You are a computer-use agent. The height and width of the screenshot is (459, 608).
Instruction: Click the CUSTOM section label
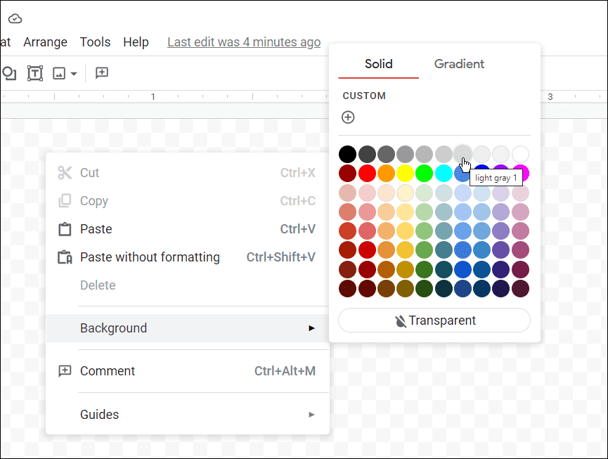[364, 96]
